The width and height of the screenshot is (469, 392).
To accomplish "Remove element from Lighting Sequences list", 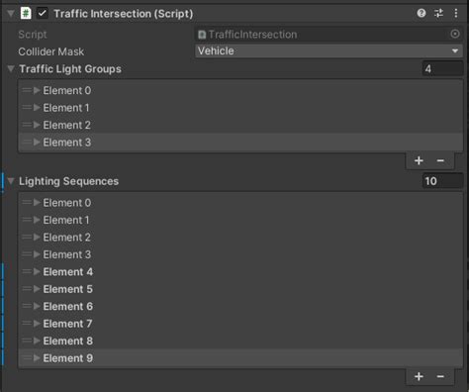I will tap(440, 376).
